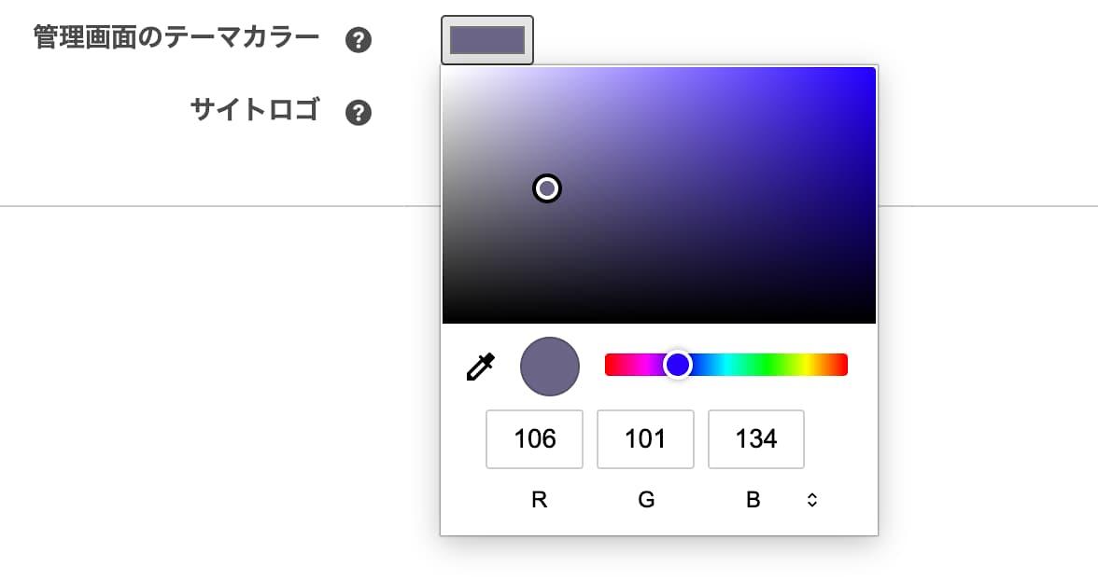Click the help icon beside 管理画面のテーマカラー
Viewport: 1098px width, 582px height.
pyautogui.click(x=359, y=40)
